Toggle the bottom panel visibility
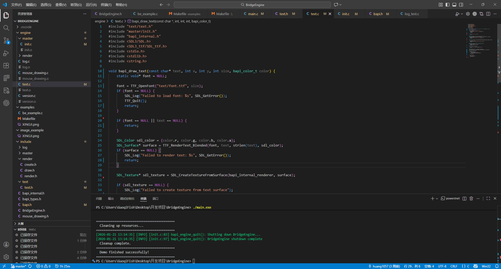 click(454, 5)
